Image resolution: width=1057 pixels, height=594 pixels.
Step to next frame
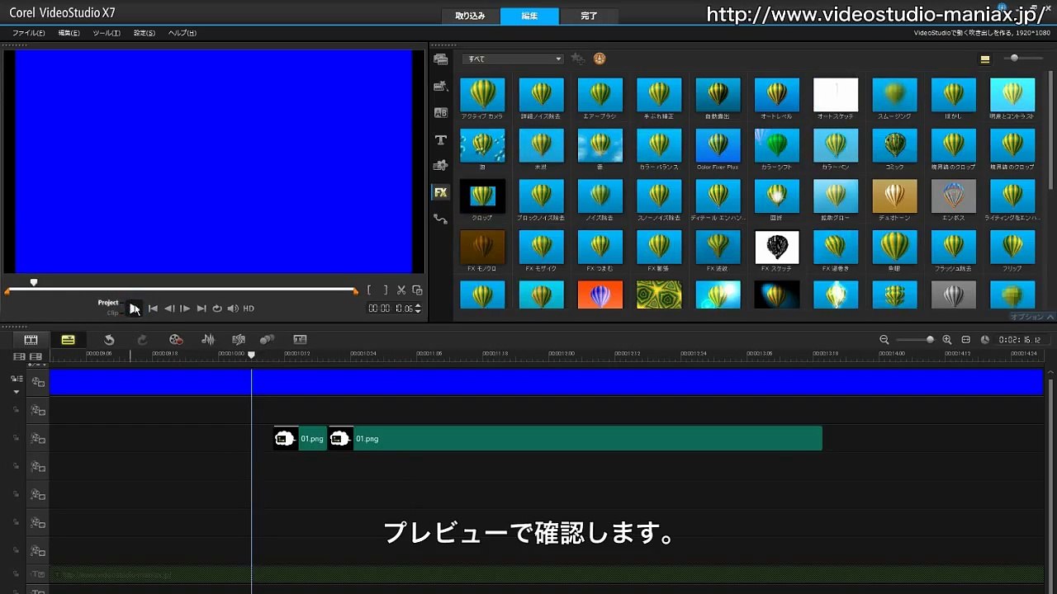(185, 309)
